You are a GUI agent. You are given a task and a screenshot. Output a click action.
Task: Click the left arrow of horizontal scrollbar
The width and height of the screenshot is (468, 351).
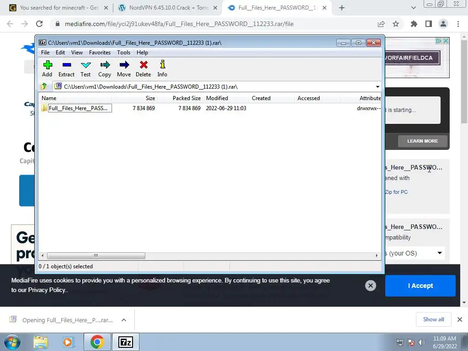tap(43, 256)
